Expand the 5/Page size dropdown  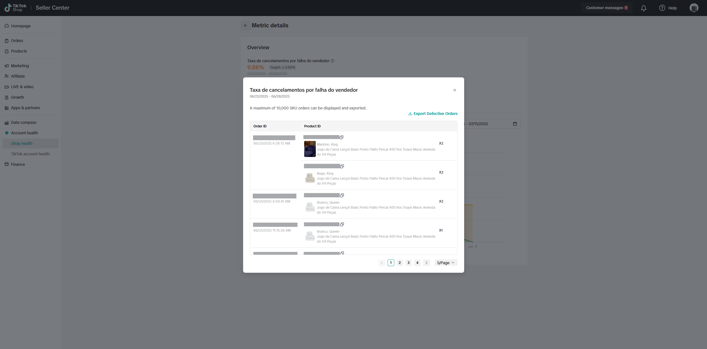point(446,263)
